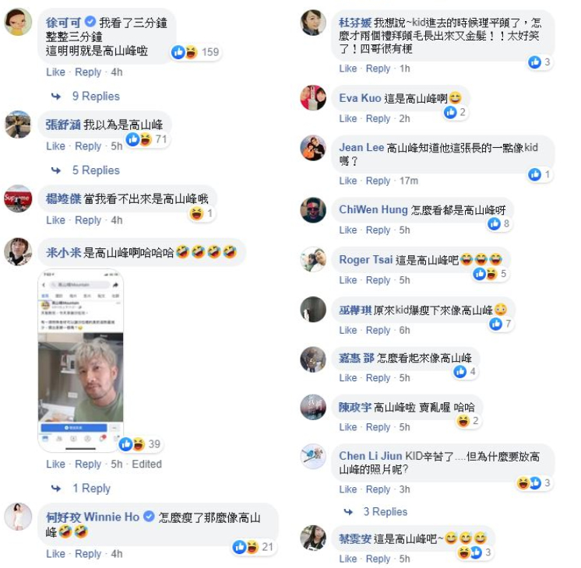Screen dimensions: 581x568
Task: Show the 39 reactions under the photo comment
Action: pos(140,444)
